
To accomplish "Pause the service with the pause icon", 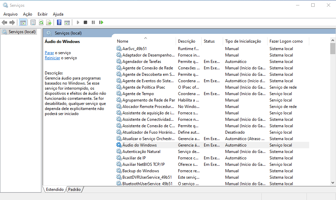I will pos(93,22).
